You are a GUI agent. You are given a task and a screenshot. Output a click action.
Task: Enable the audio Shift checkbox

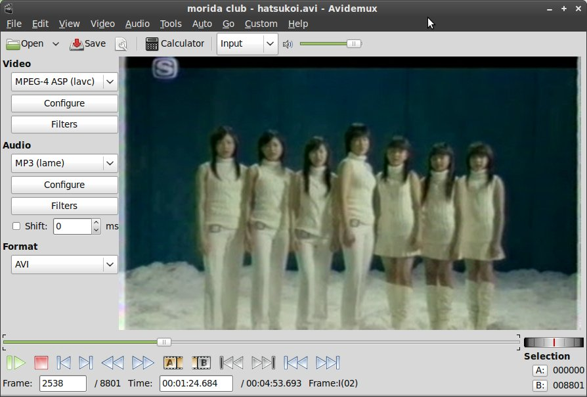(x=16, y=226)
